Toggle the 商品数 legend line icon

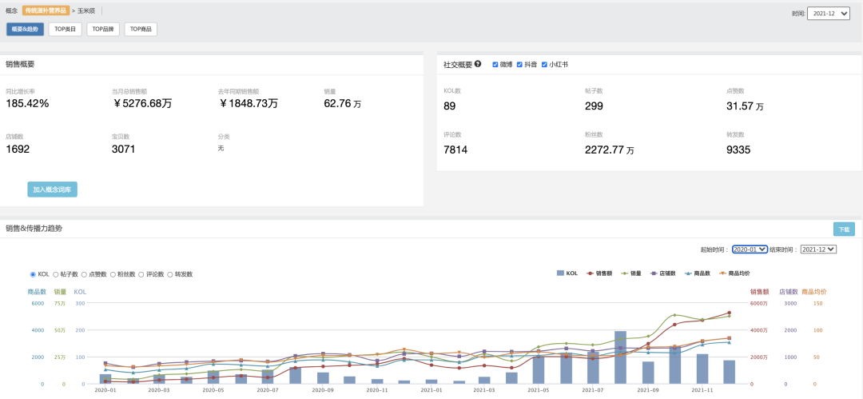[689, 273]
